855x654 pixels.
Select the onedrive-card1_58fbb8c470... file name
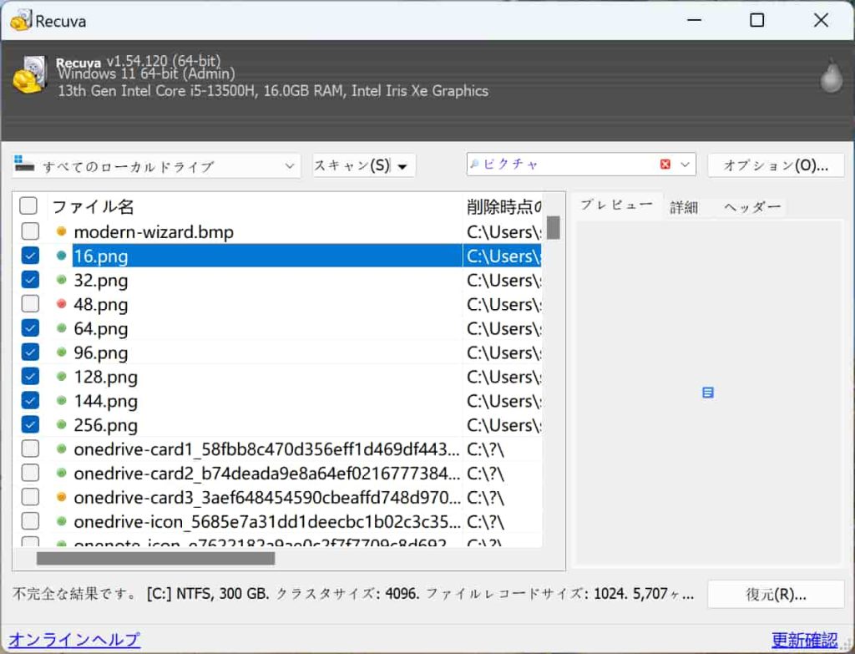click(266, 449)
